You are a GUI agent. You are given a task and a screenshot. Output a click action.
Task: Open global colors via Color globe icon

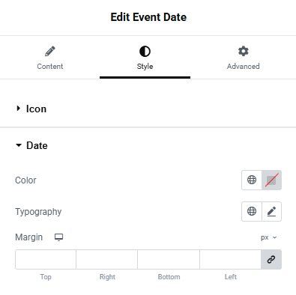pos(252,180)
